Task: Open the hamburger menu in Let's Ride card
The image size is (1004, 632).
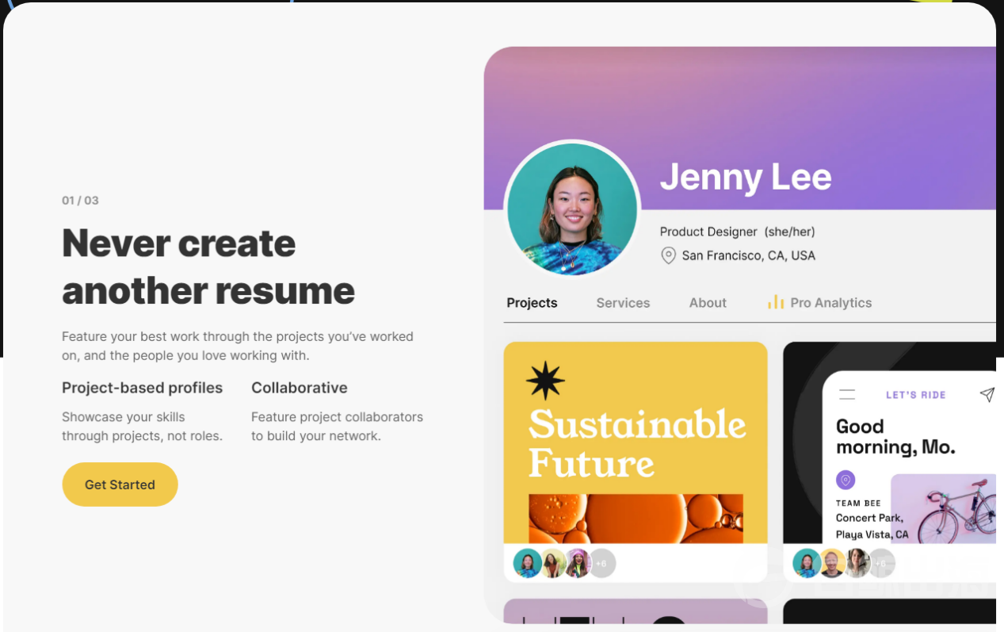Action: coord(847,394)
